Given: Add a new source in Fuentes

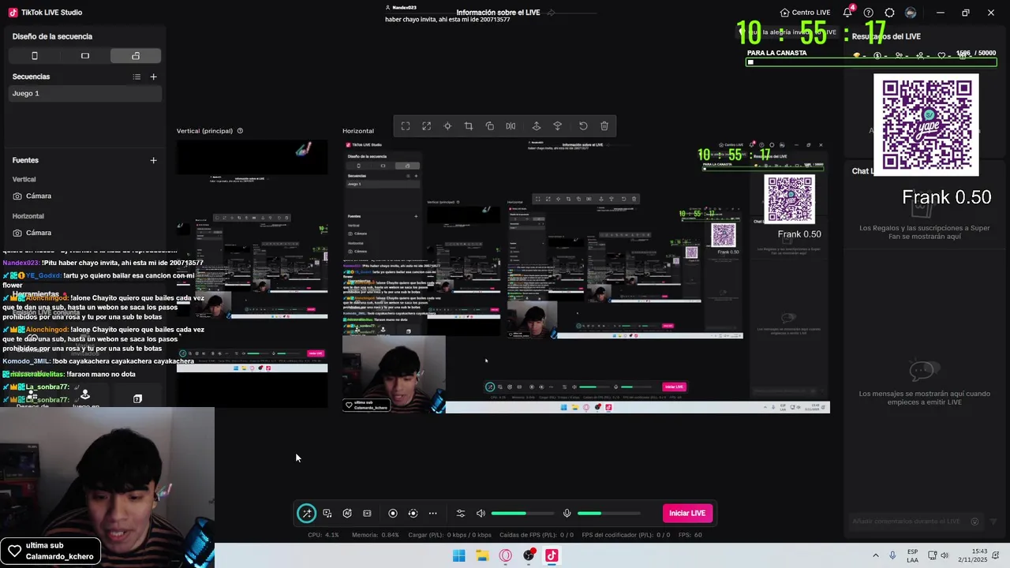Looking at the screenshot, I should pos(154,160).
